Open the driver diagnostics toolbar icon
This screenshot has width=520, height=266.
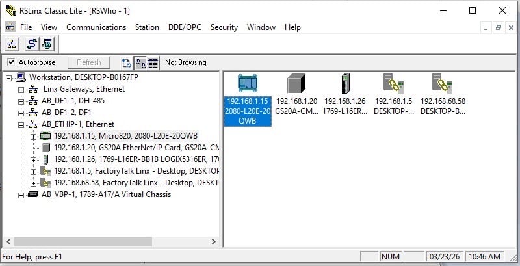coord(47,44)
